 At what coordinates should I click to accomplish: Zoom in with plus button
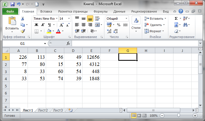(195, 116)
